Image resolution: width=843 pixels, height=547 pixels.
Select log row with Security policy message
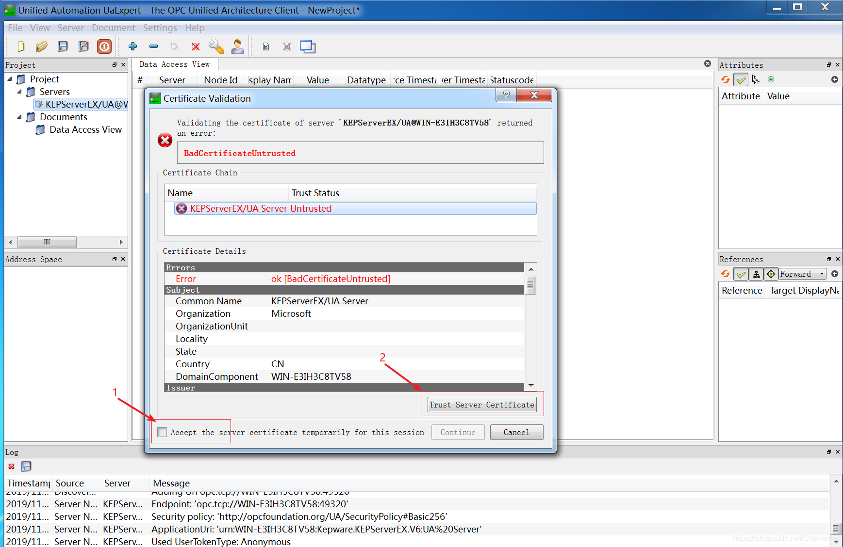coord(417,516)
